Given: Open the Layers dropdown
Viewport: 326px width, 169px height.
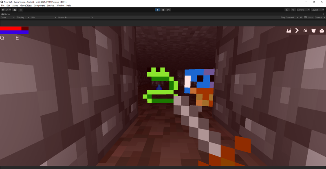Looking at the screenshot, I should pos(303,10).
